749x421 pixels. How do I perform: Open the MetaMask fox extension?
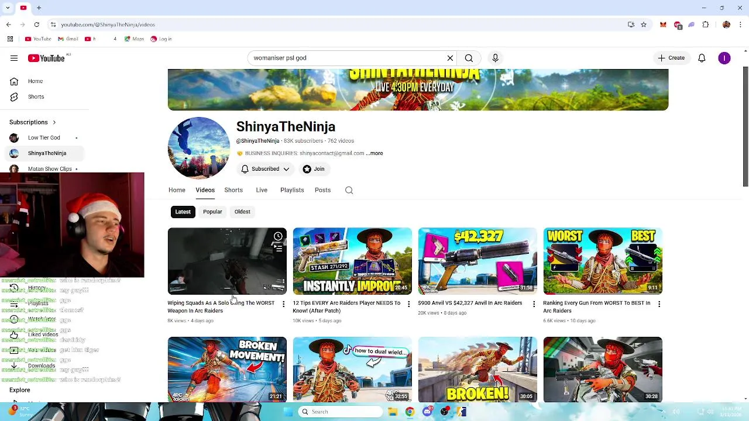663,25
